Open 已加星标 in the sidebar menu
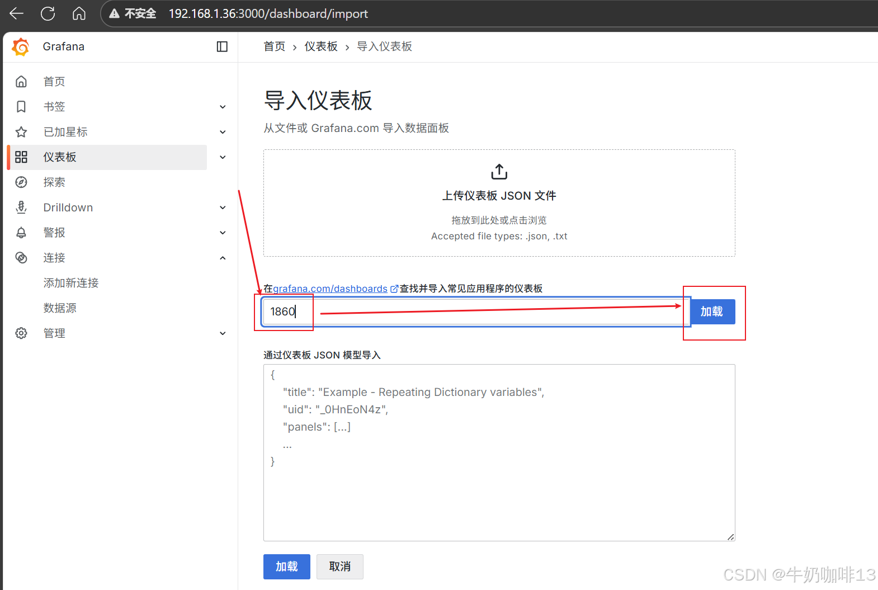 coord(65,132)
